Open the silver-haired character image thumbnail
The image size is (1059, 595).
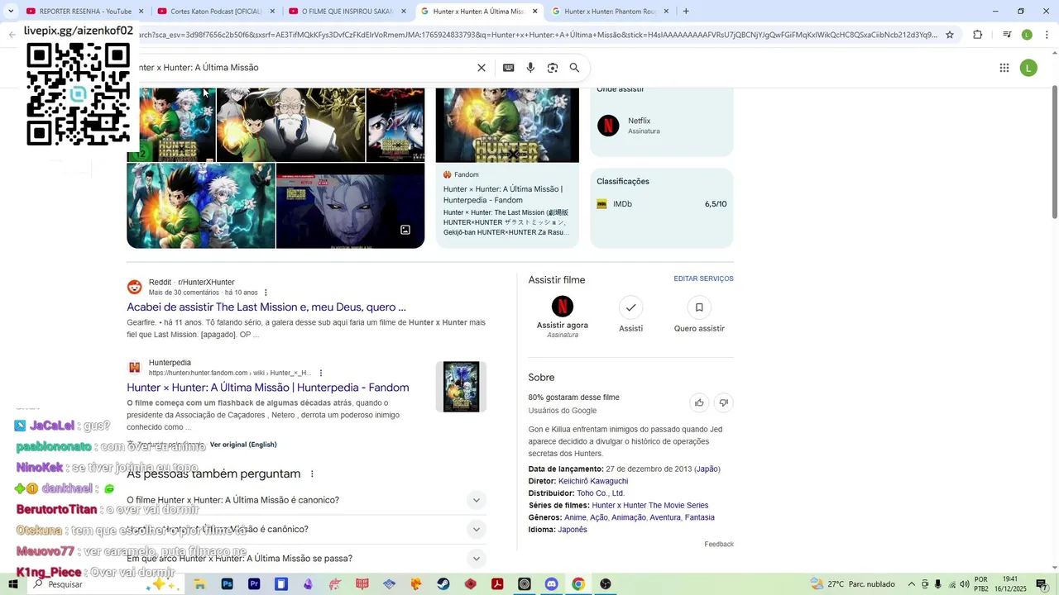350,206
